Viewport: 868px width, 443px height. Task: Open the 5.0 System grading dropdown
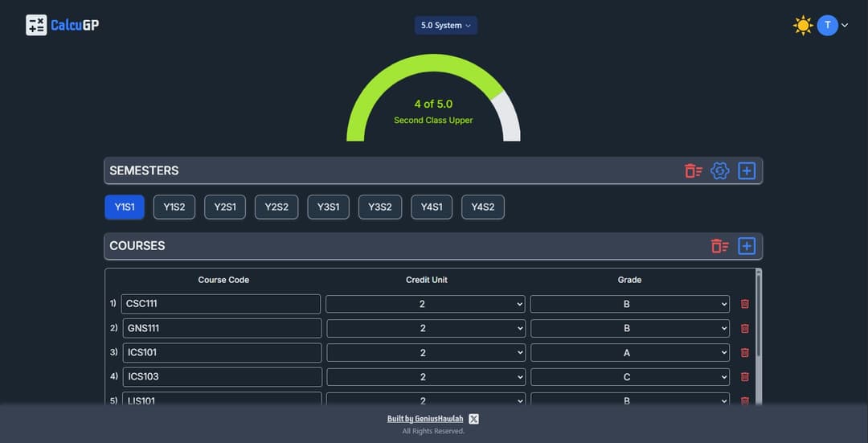[x=446, y=26]
